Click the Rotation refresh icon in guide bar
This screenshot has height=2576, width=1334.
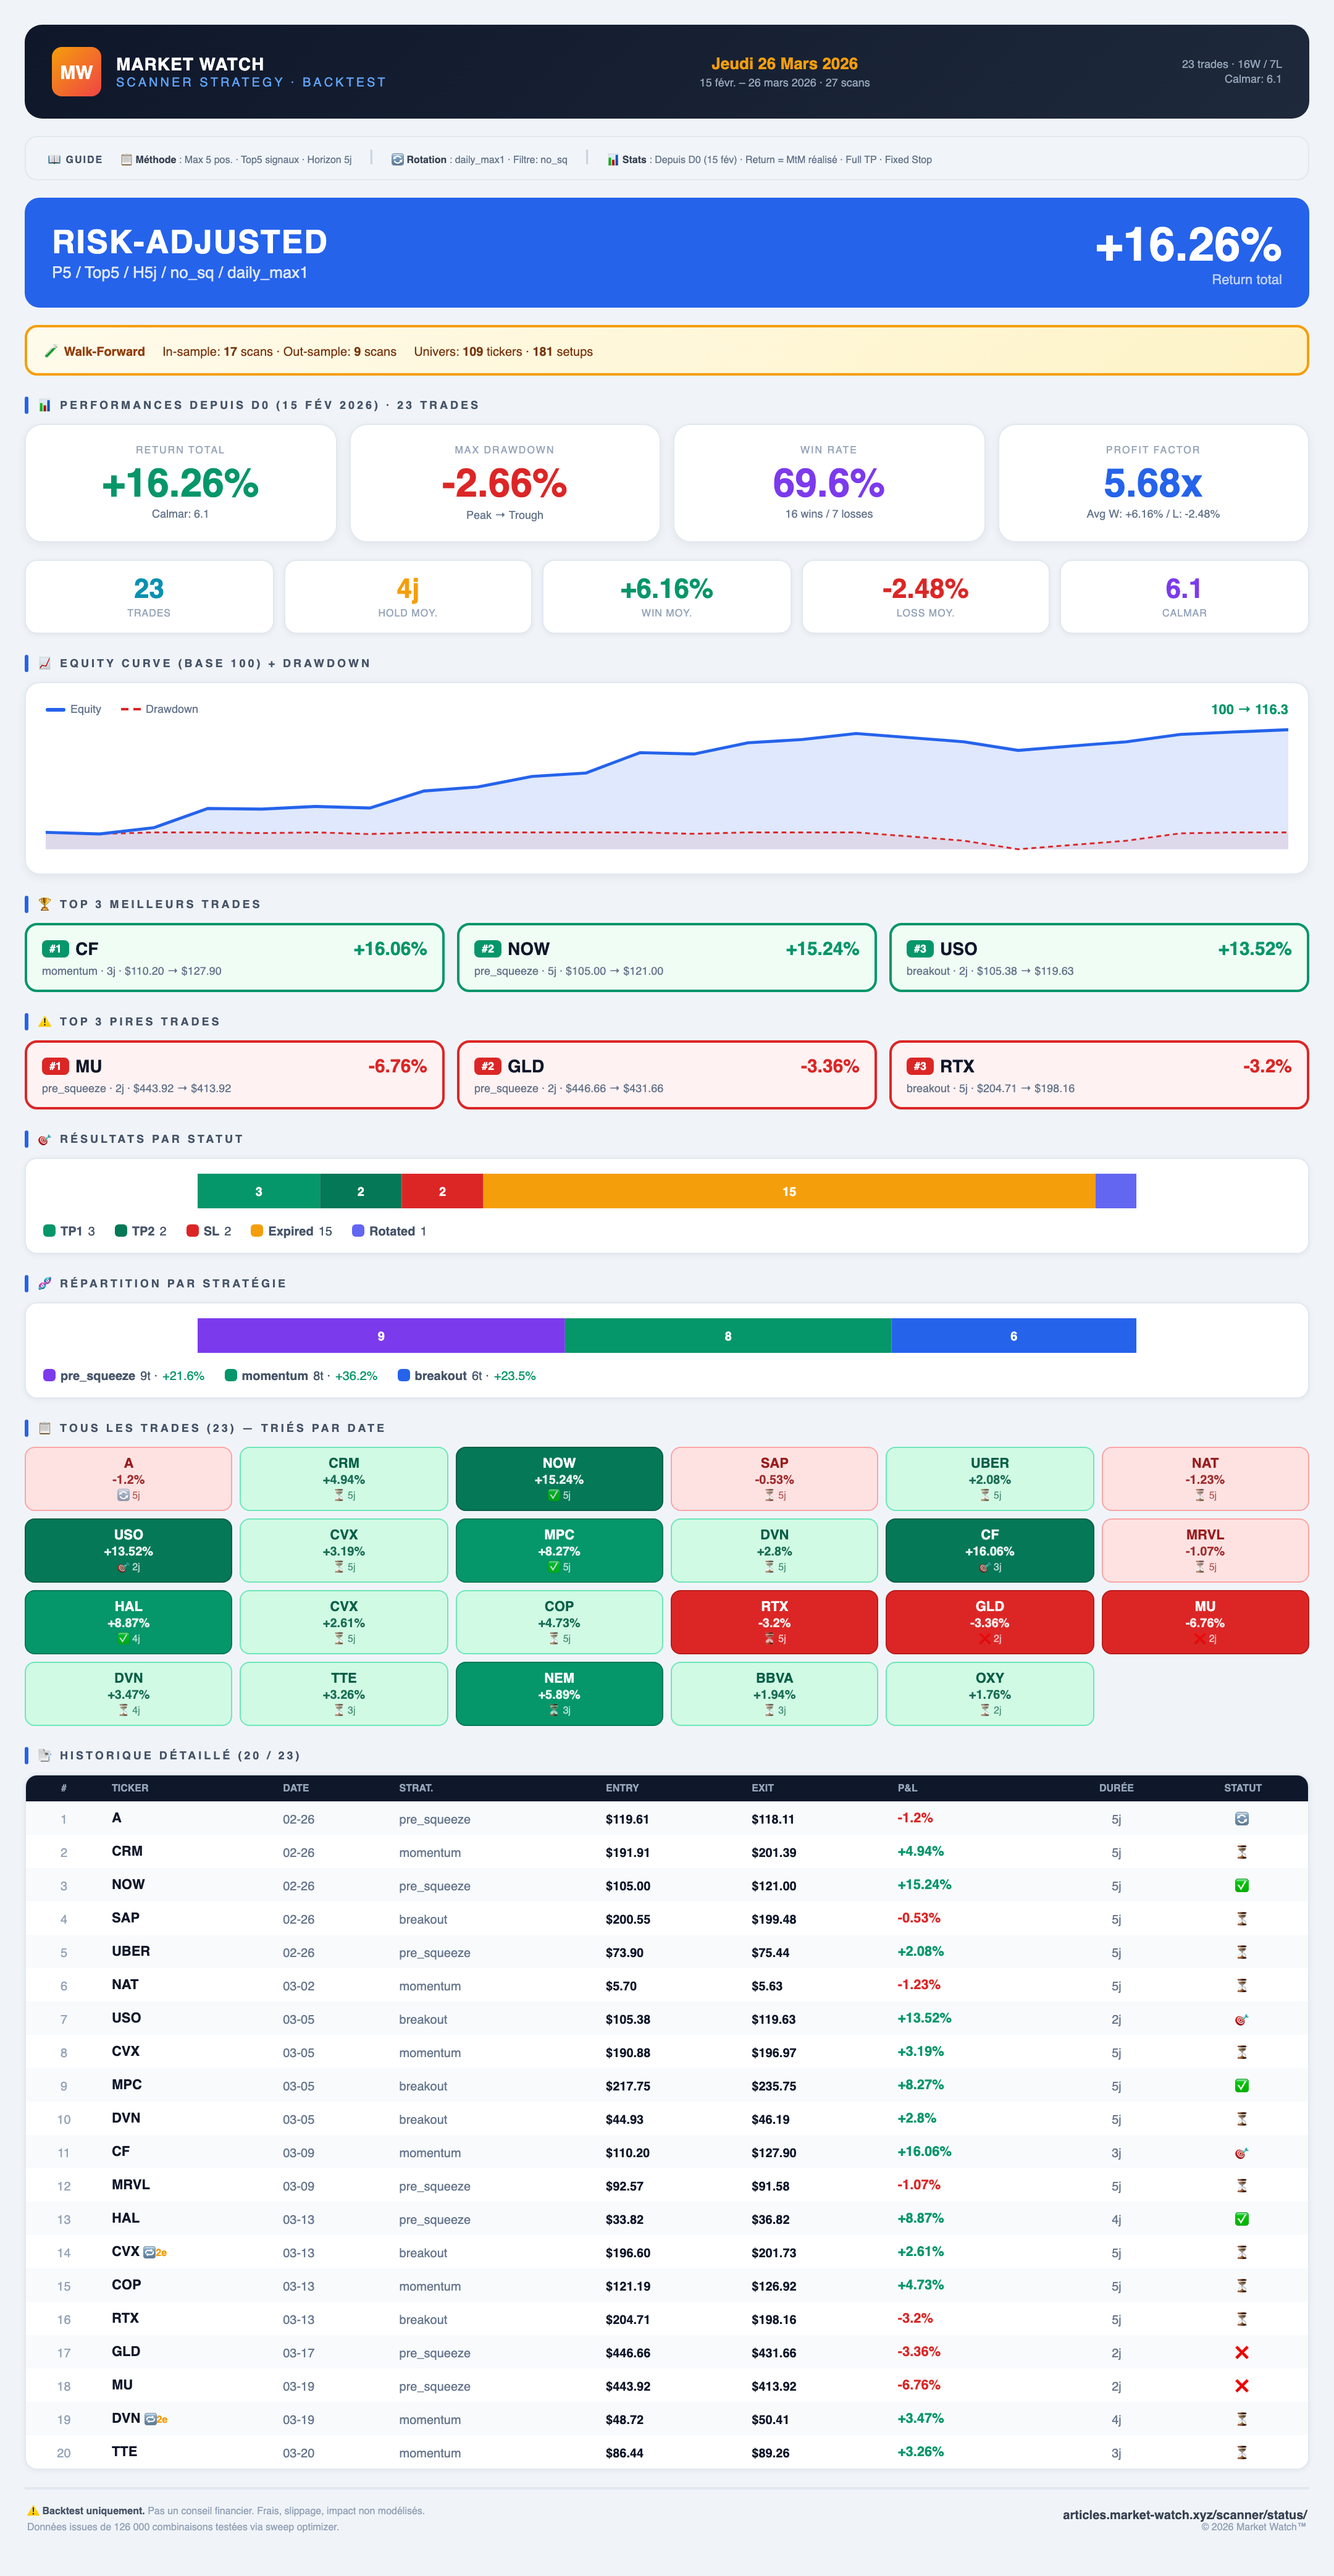tap(397, 160)
